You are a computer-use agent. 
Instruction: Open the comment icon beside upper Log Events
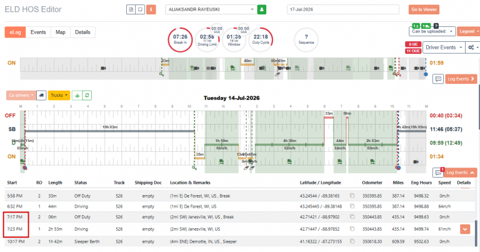click(x=438, y=79)
